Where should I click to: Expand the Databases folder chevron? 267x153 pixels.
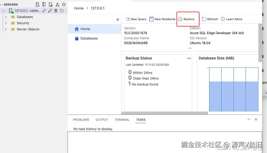coord(6,17)
